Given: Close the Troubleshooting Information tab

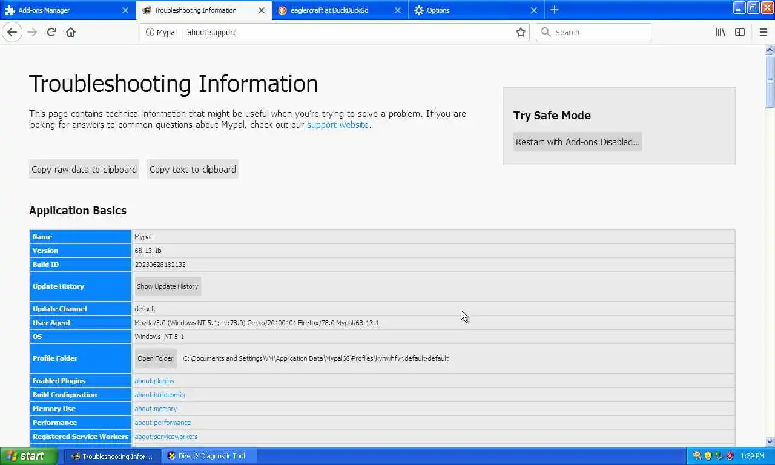Looking at the screenshot, I should point(262,10).
